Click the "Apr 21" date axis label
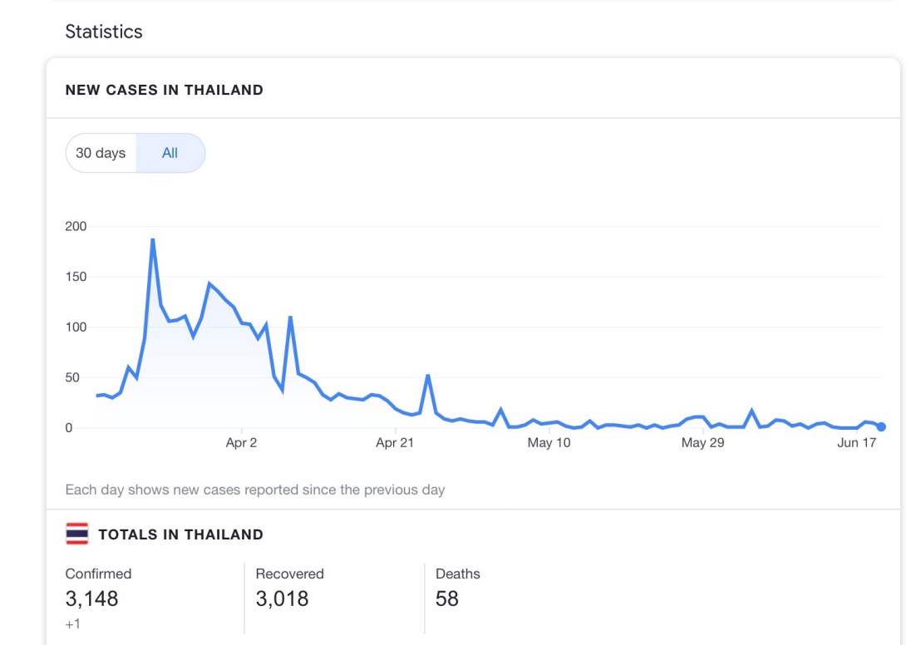The width and height of the screenshot is (921, 645). [396, 443]
